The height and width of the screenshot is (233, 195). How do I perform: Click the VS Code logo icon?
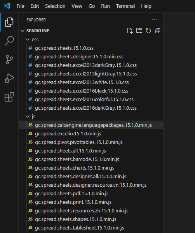(x=7, y=6)
